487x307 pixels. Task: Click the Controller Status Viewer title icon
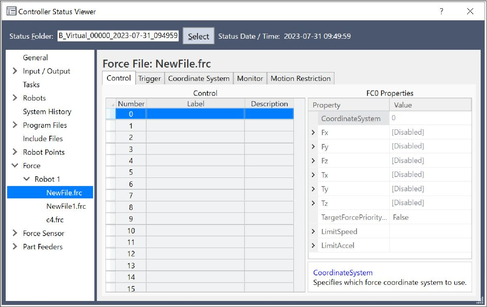coord(11,12)
